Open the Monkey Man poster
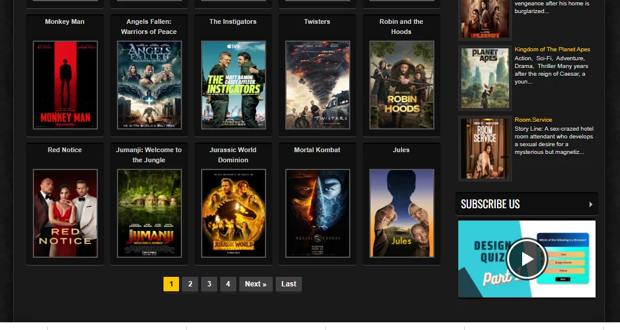This screenshot has height=330, width=620. (x=65, y=85)
